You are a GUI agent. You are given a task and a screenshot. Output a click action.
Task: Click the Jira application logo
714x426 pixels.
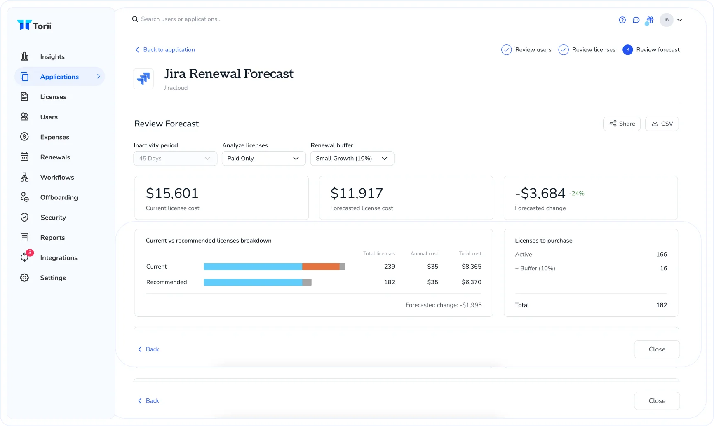[143, 78]
